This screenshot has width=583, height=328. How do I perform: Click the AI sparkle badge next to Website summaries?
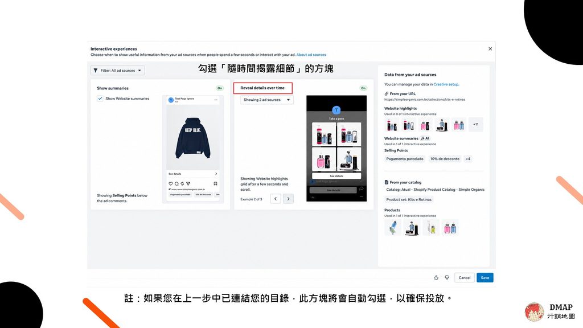(x=425, y=138)
